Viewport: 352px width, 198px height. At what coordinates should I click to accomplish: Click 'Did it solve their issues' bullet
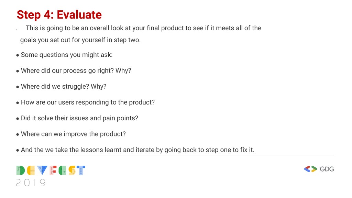click(79, 118)
